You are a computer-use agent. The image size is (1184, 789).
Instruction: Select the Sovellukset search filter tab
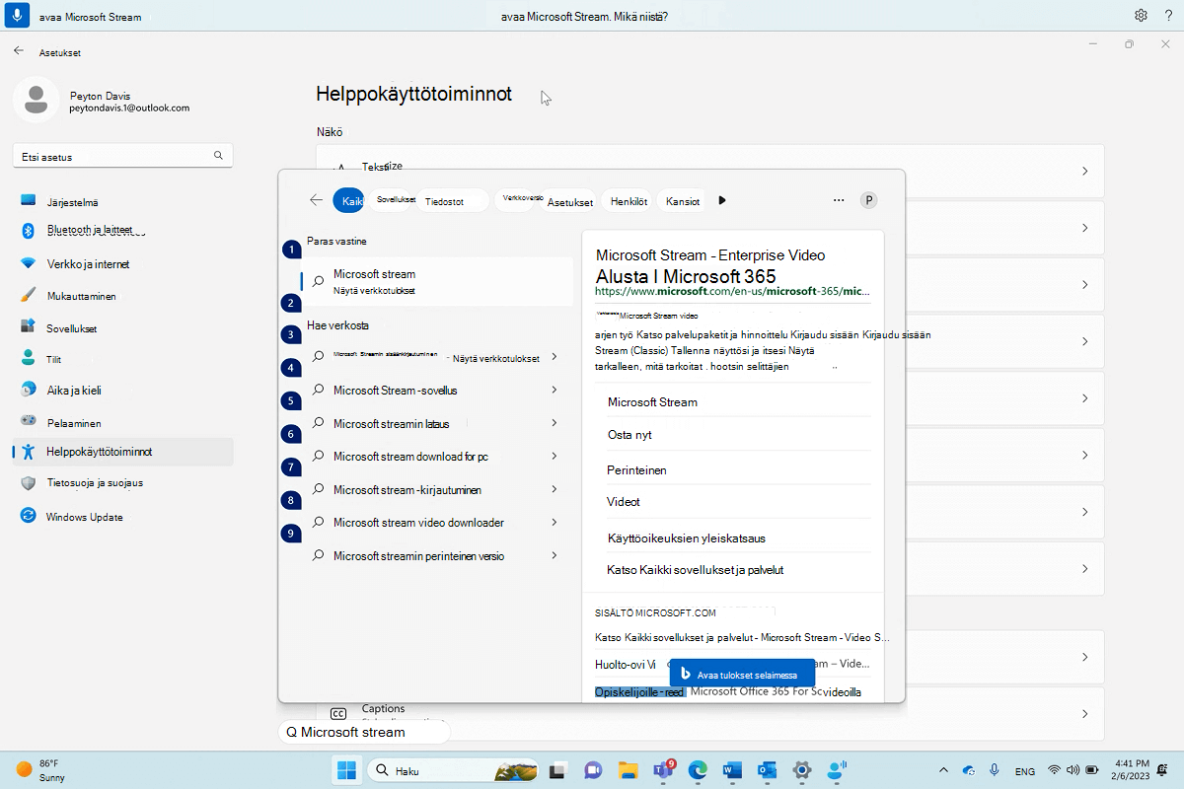pos(396,200)
